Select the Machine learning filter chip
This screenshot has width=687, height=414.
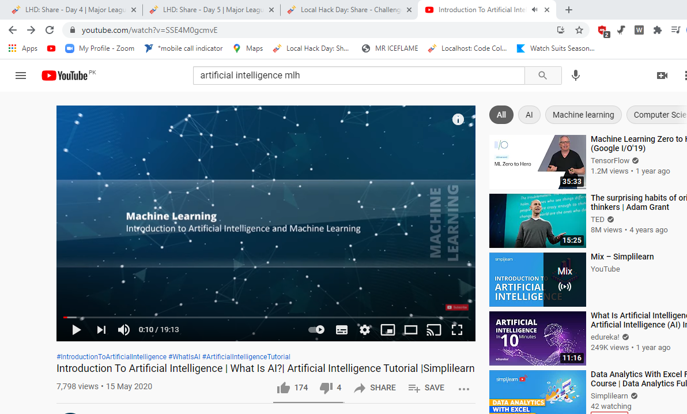tap(583, 115)
